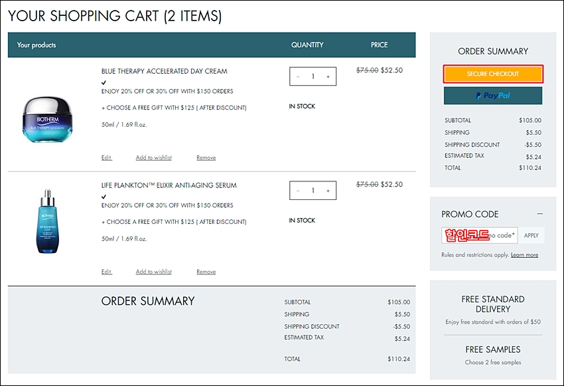Focus the promo code input field
The image size is (564, 386).
point(480,235)
